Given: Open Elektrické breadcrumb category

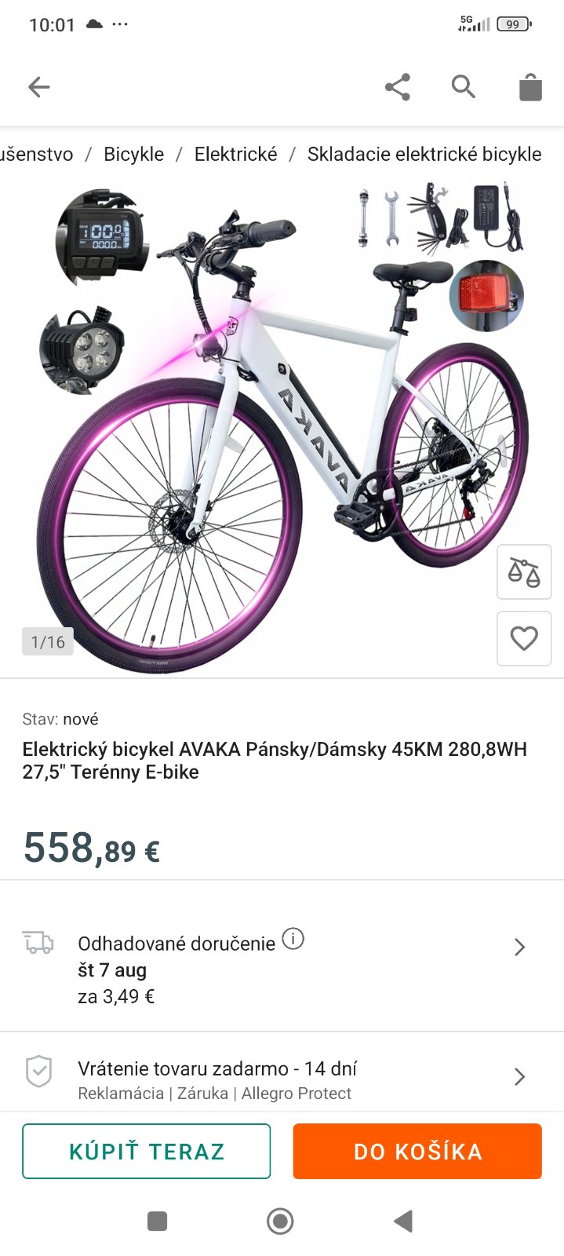Looking at the screenshot, I should (236, 154).
